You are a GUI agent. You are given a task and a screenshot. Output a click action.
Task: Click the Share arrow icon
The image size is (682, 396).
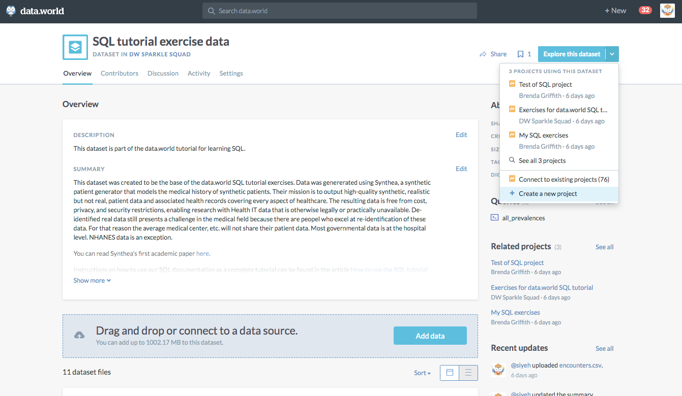pos(483,54)
